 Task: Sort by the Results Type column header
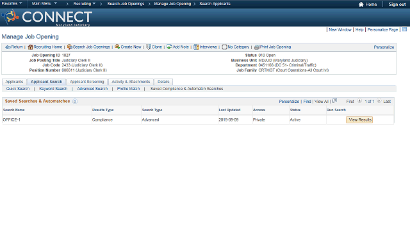(102, 110)
